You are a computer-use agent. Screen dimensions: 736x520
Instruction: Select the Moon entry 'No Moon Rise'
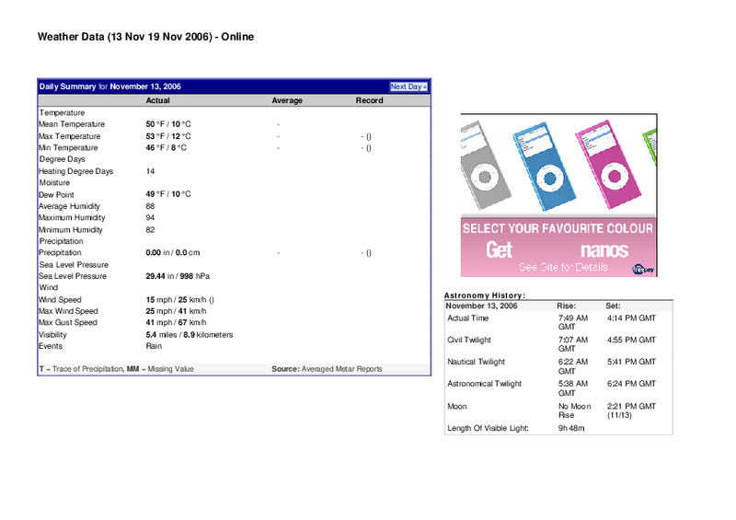574,410
